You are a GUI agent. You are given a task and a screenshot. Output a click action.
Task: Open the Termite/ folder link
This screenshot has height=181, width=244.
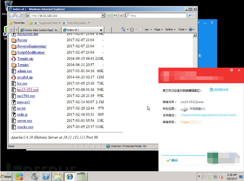(23, 65)
